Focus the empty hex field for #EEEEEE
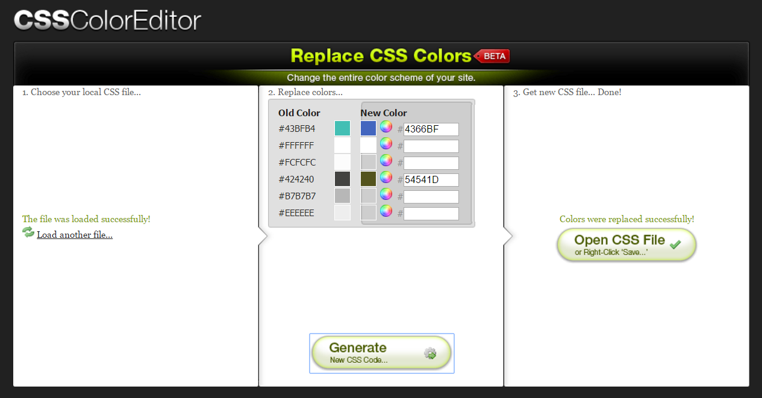The image size is (762, 398). [x=431, y=214]
